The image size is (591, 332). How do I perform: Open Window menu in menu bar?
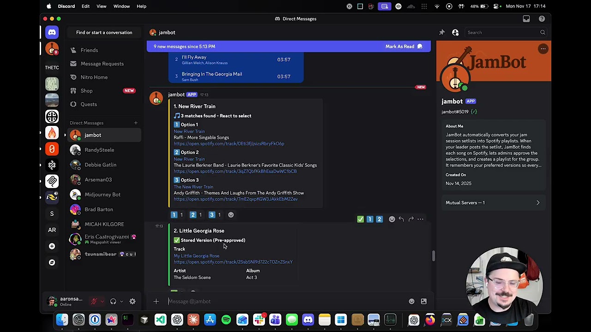pos(121,6)
